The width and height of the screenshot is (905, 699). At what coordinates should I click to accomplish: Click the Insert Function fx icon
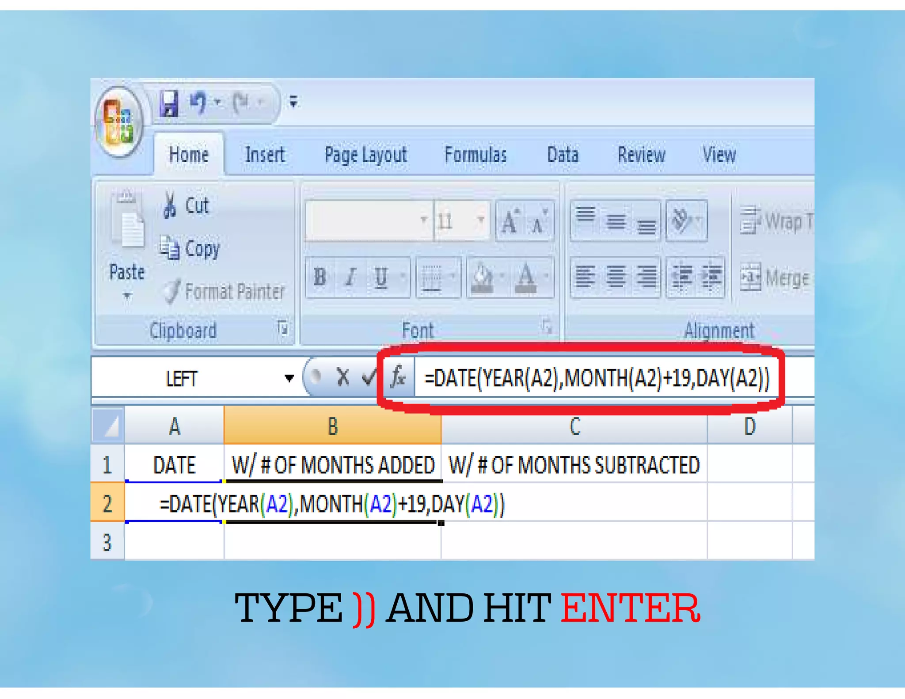coord(398,378)
